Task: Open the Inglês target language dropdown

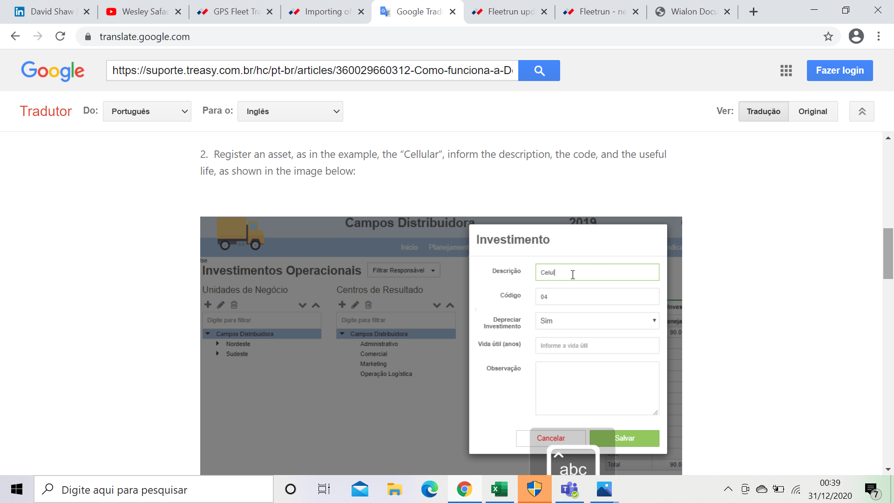Action: (x=290, y=111)
